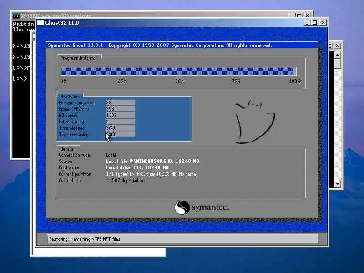The image size is (364, 273).
Task: Click the cmd.exe window title icon
Action: 16,16
